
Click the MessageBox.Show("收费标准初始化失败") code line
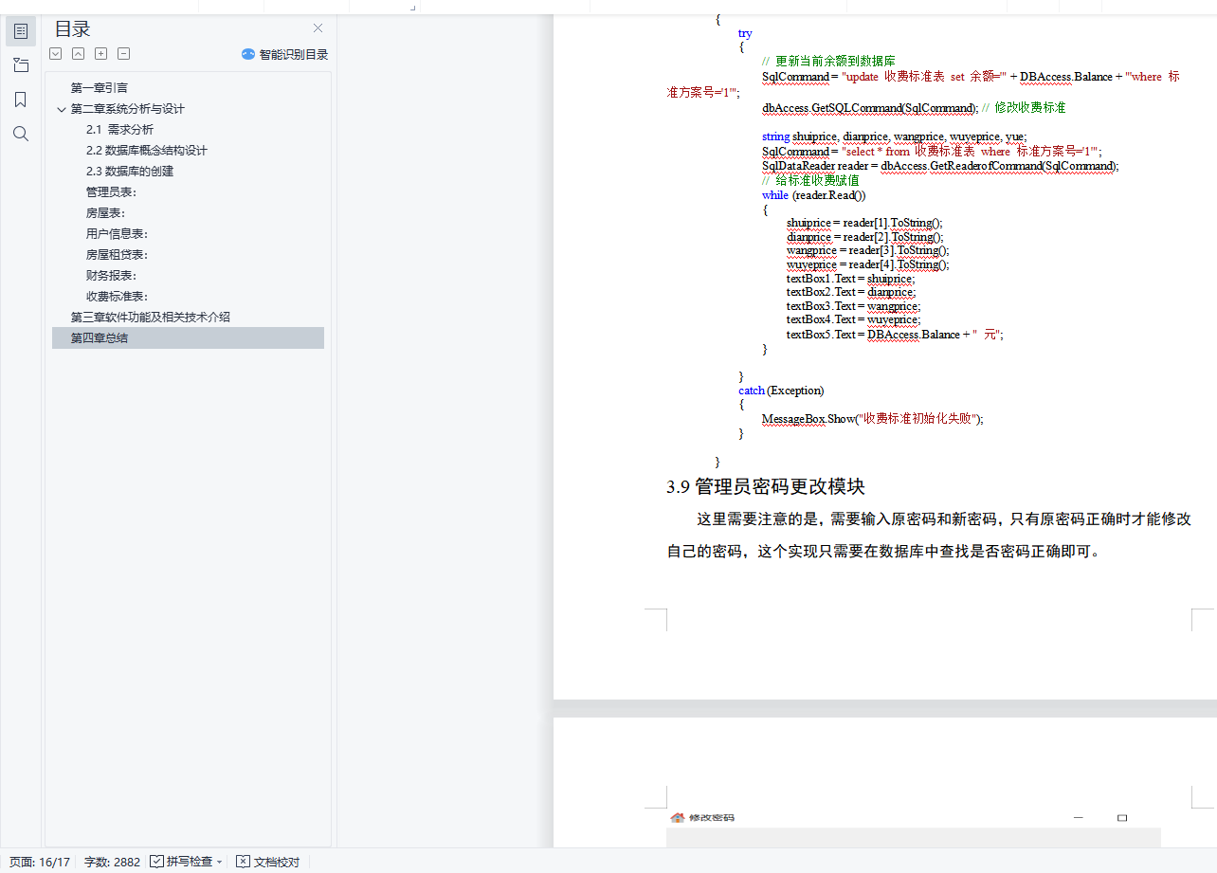point(873,418)
